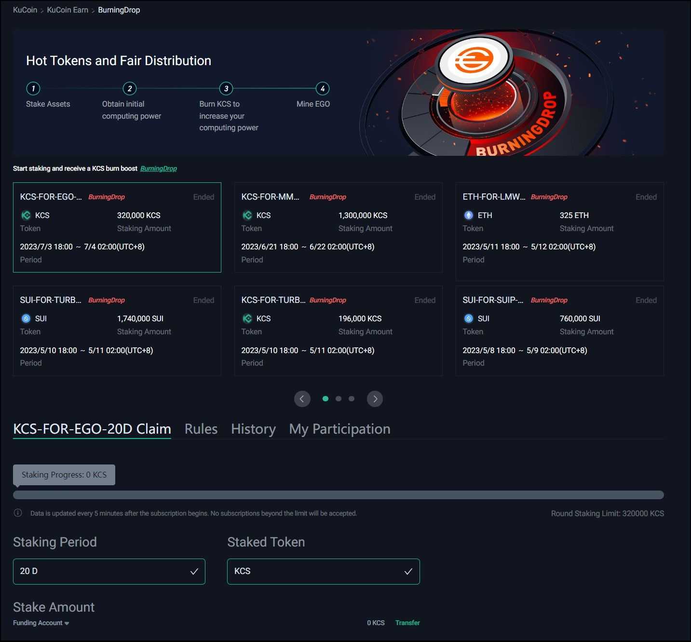Image resolution: width=691 pixels, height=642 pixels.
Task: Expand the Funding Account dropdown
Action: (41, 623)
